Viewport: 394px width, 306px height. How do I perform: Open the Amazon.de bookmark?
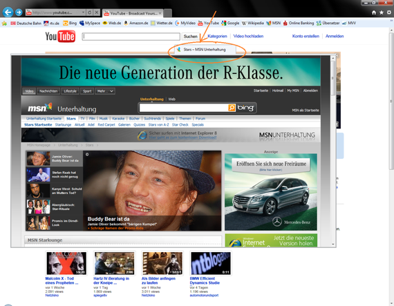(136, 23)
